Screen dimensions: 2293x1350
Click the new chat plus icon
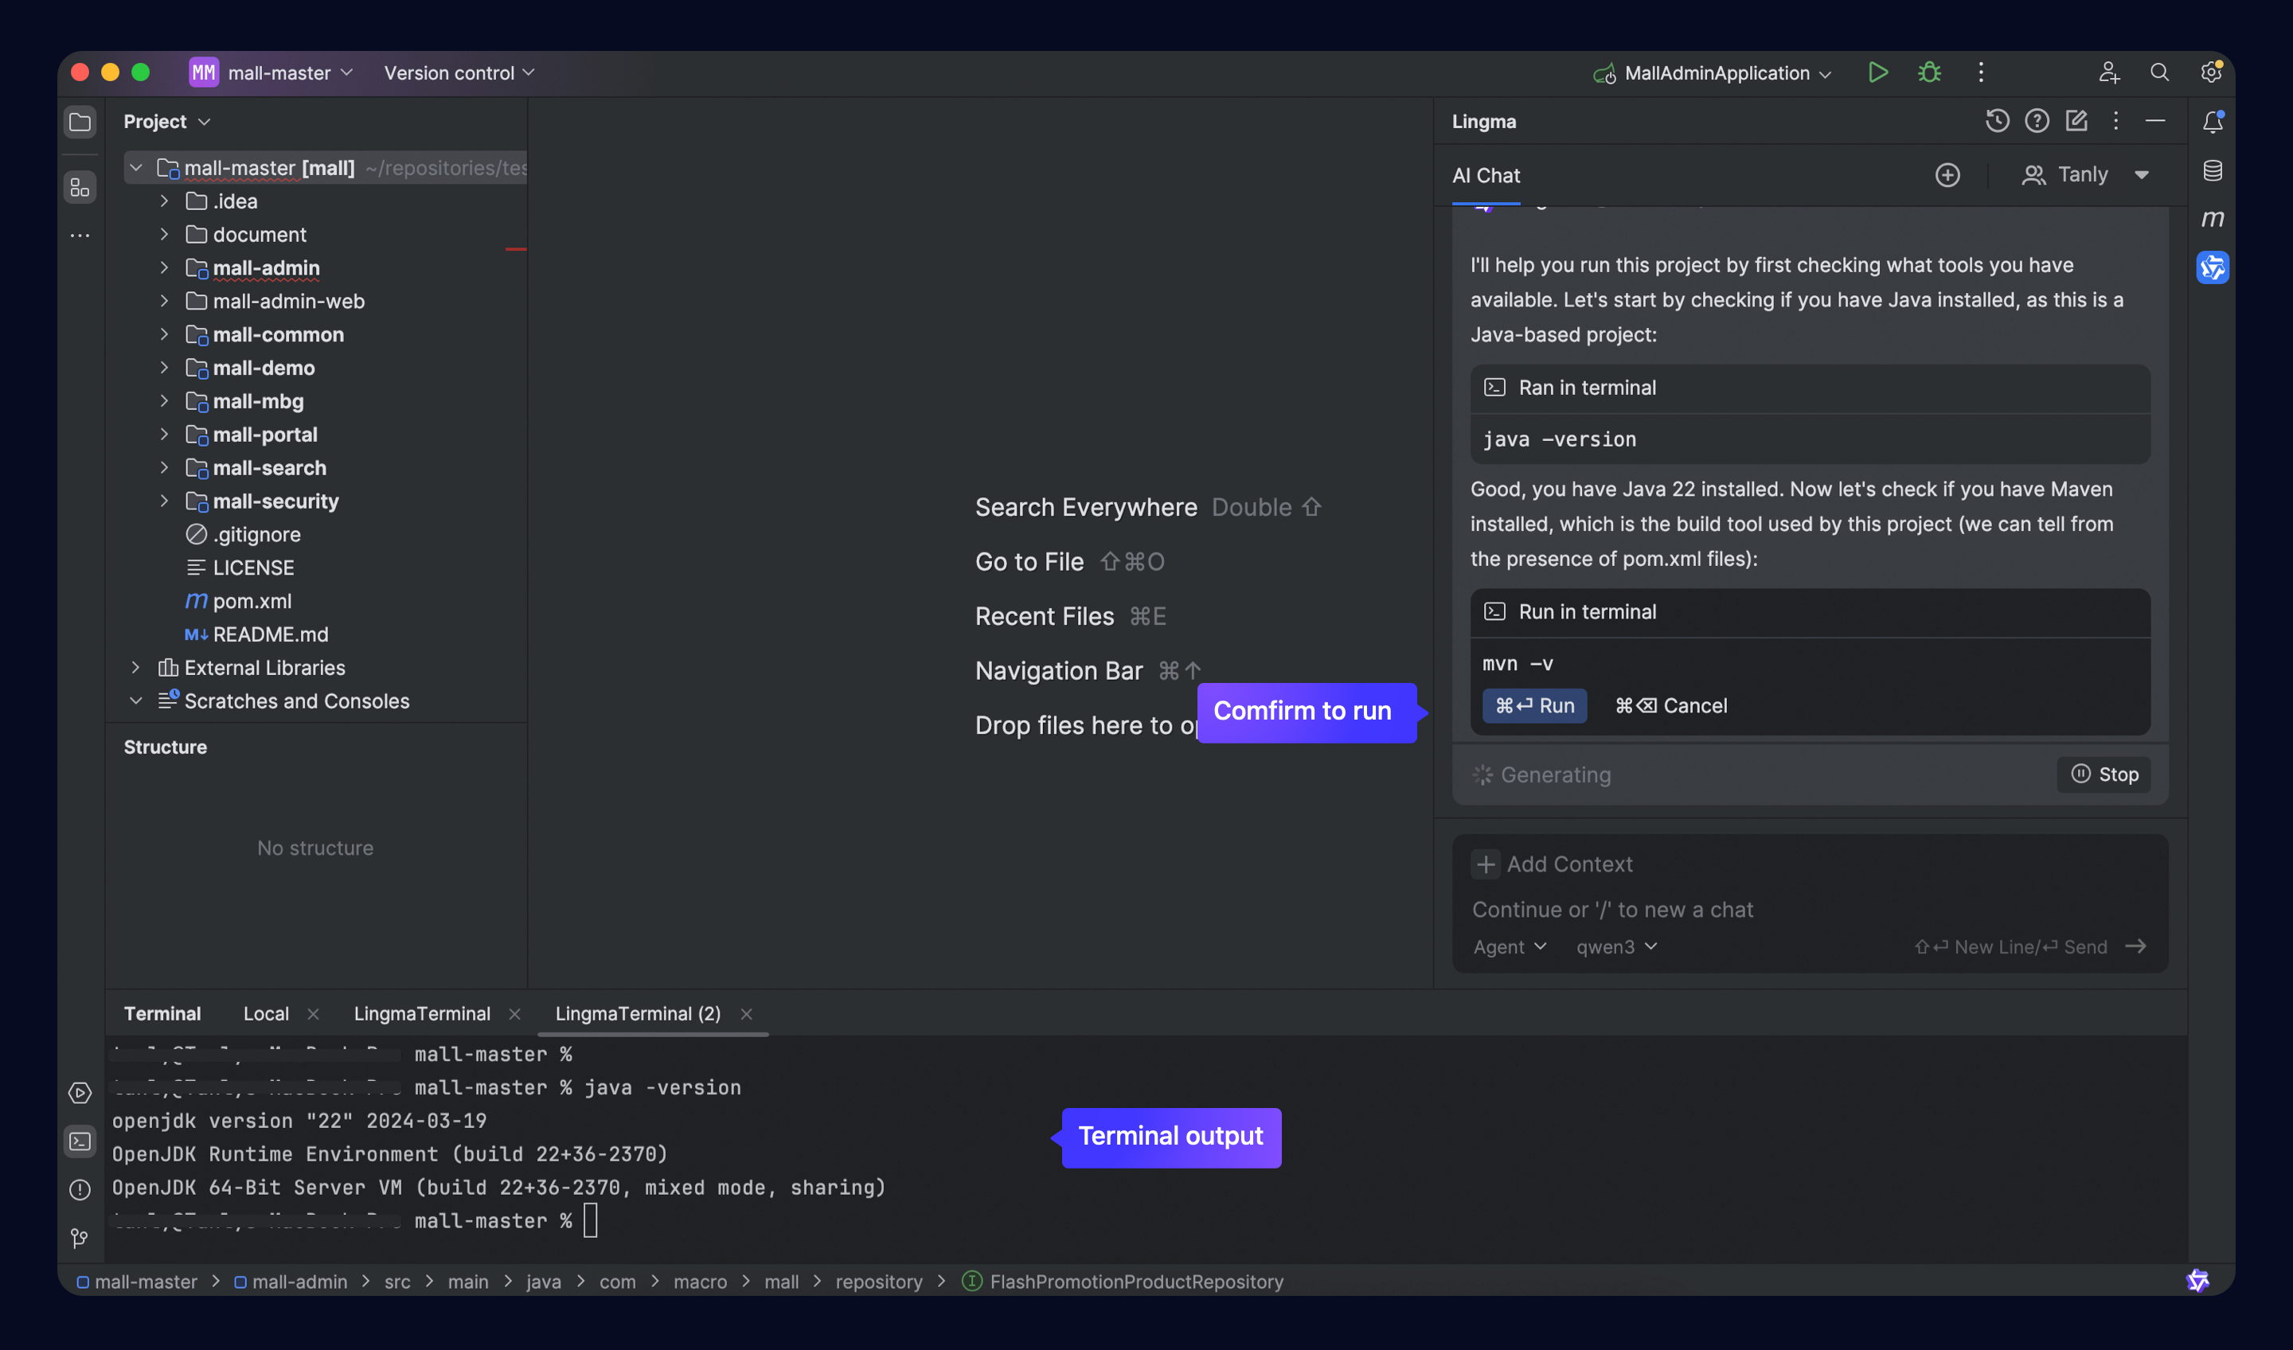click(x=1947, y=174)
